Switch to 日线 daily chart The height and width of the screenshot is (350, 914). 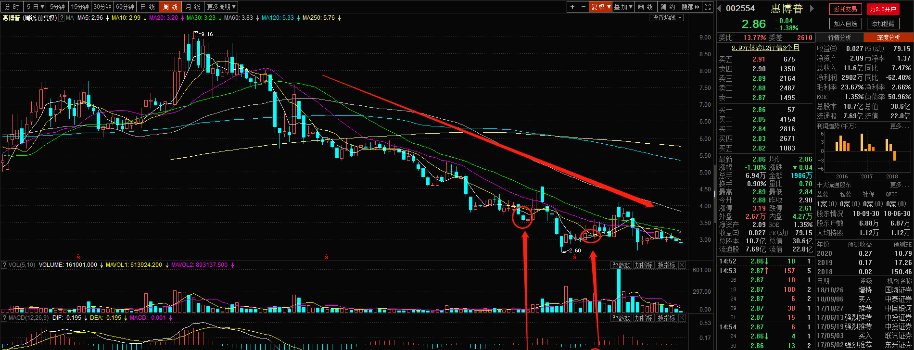(x=148, y=7)
